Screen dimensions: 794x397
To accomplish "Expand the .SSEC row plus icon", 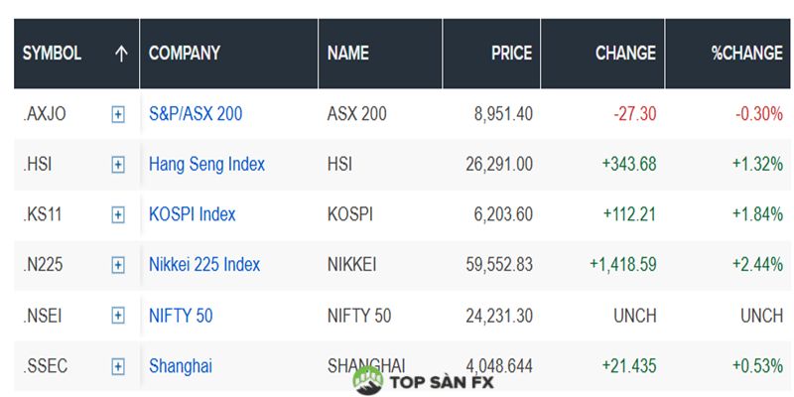I will click(x=118, y=366).
